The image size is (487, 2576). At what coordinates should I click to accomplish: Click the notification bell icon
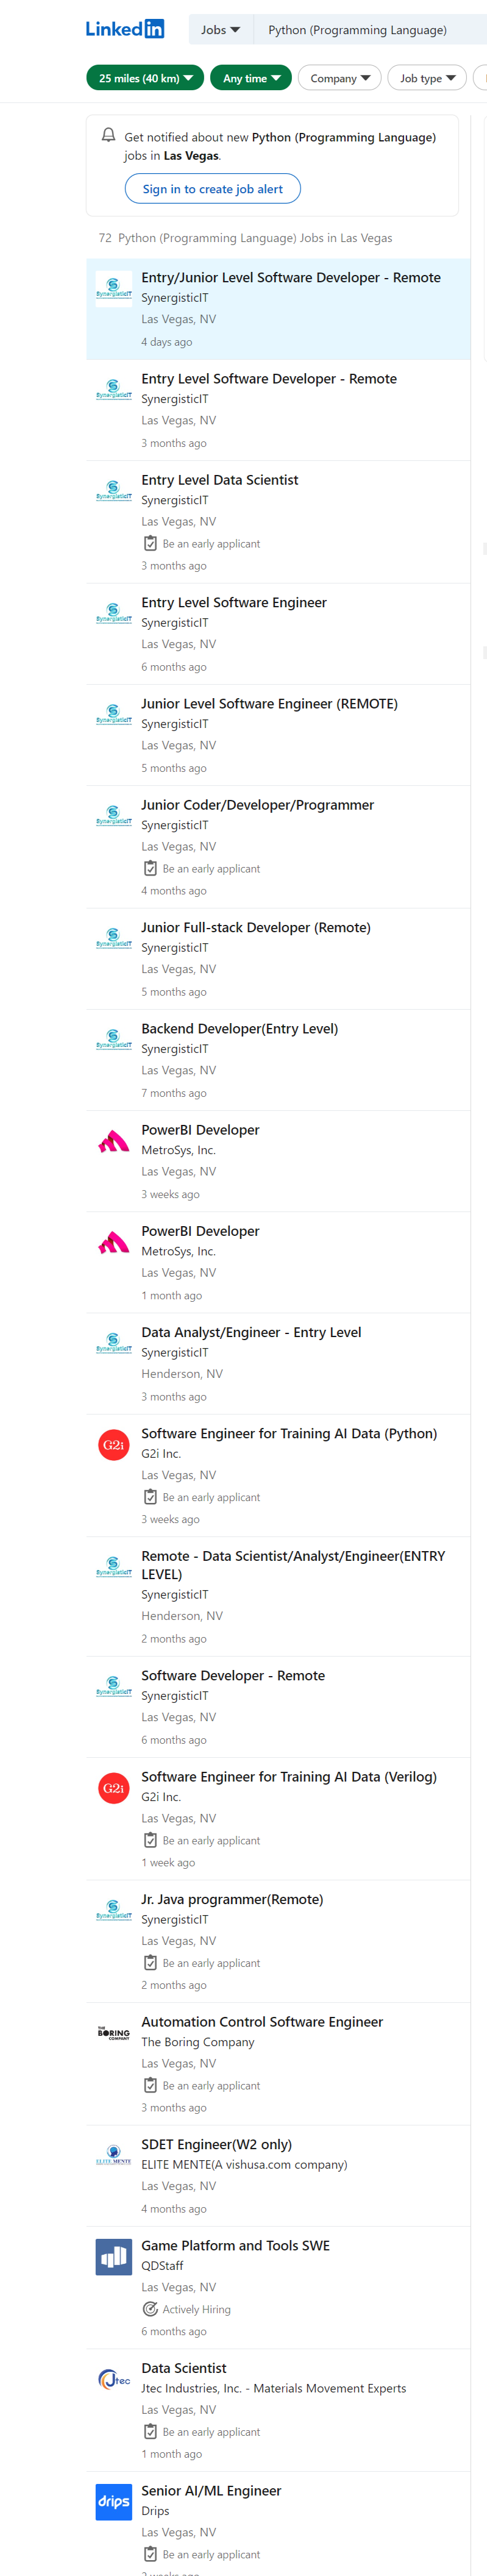click(109, 135)
